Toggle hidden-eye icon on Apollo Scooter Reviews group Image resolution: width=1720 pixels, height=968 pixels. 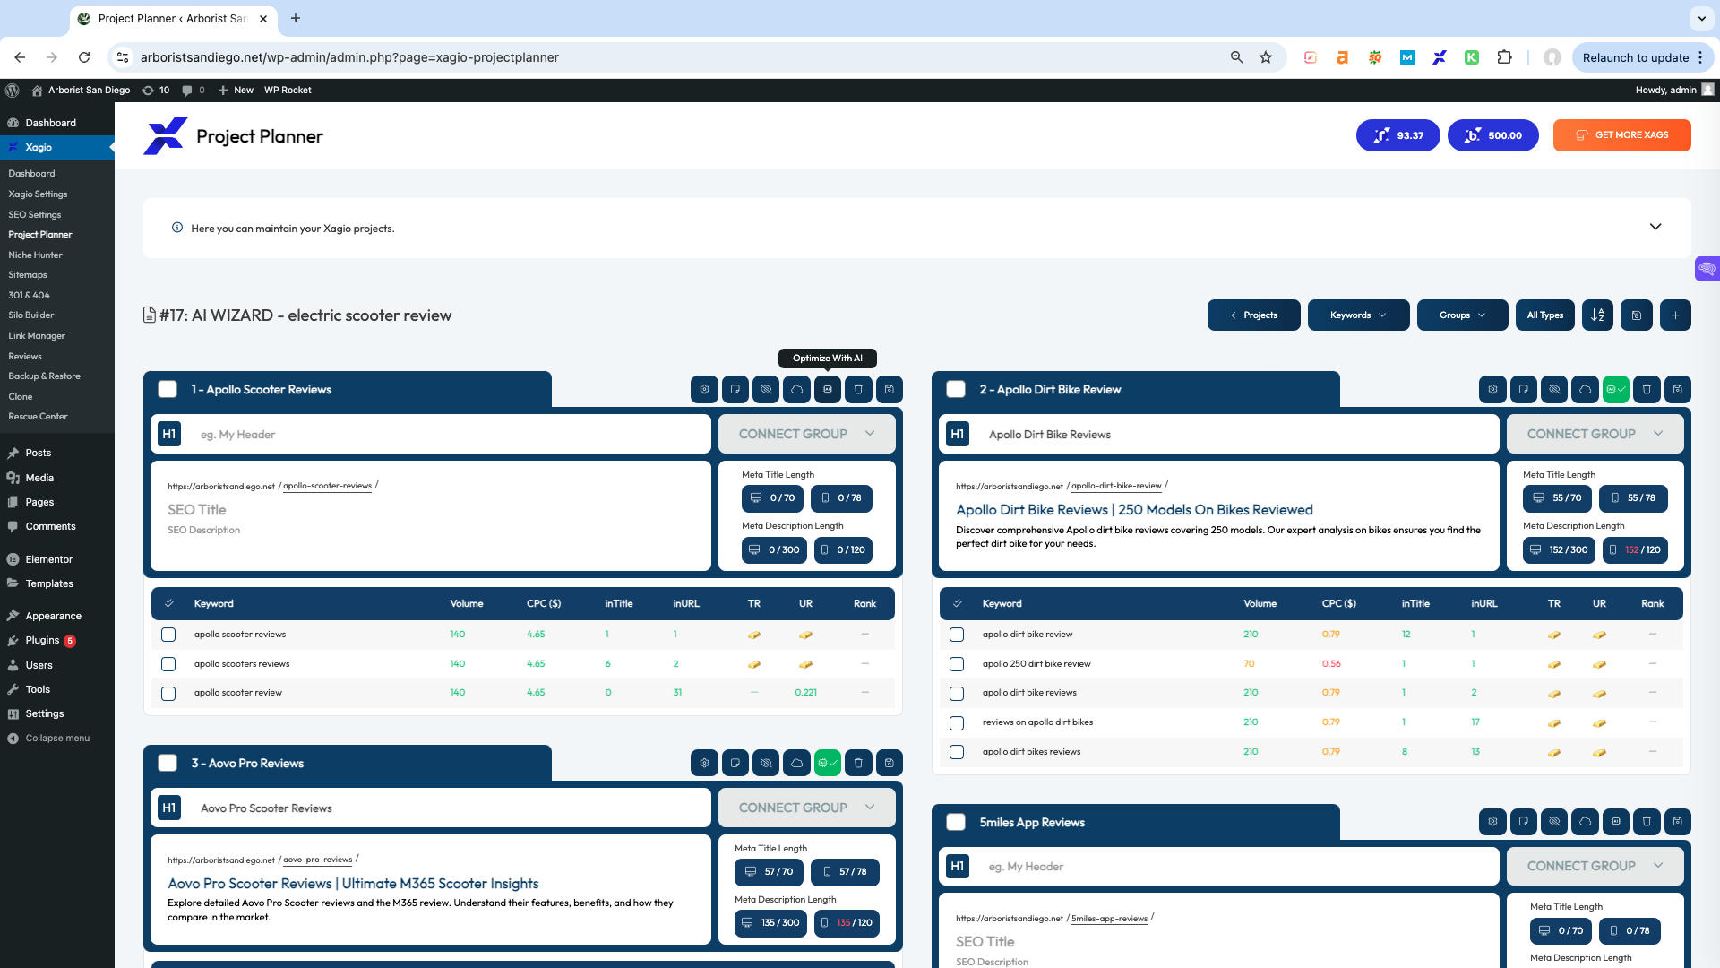click(766, 389)
